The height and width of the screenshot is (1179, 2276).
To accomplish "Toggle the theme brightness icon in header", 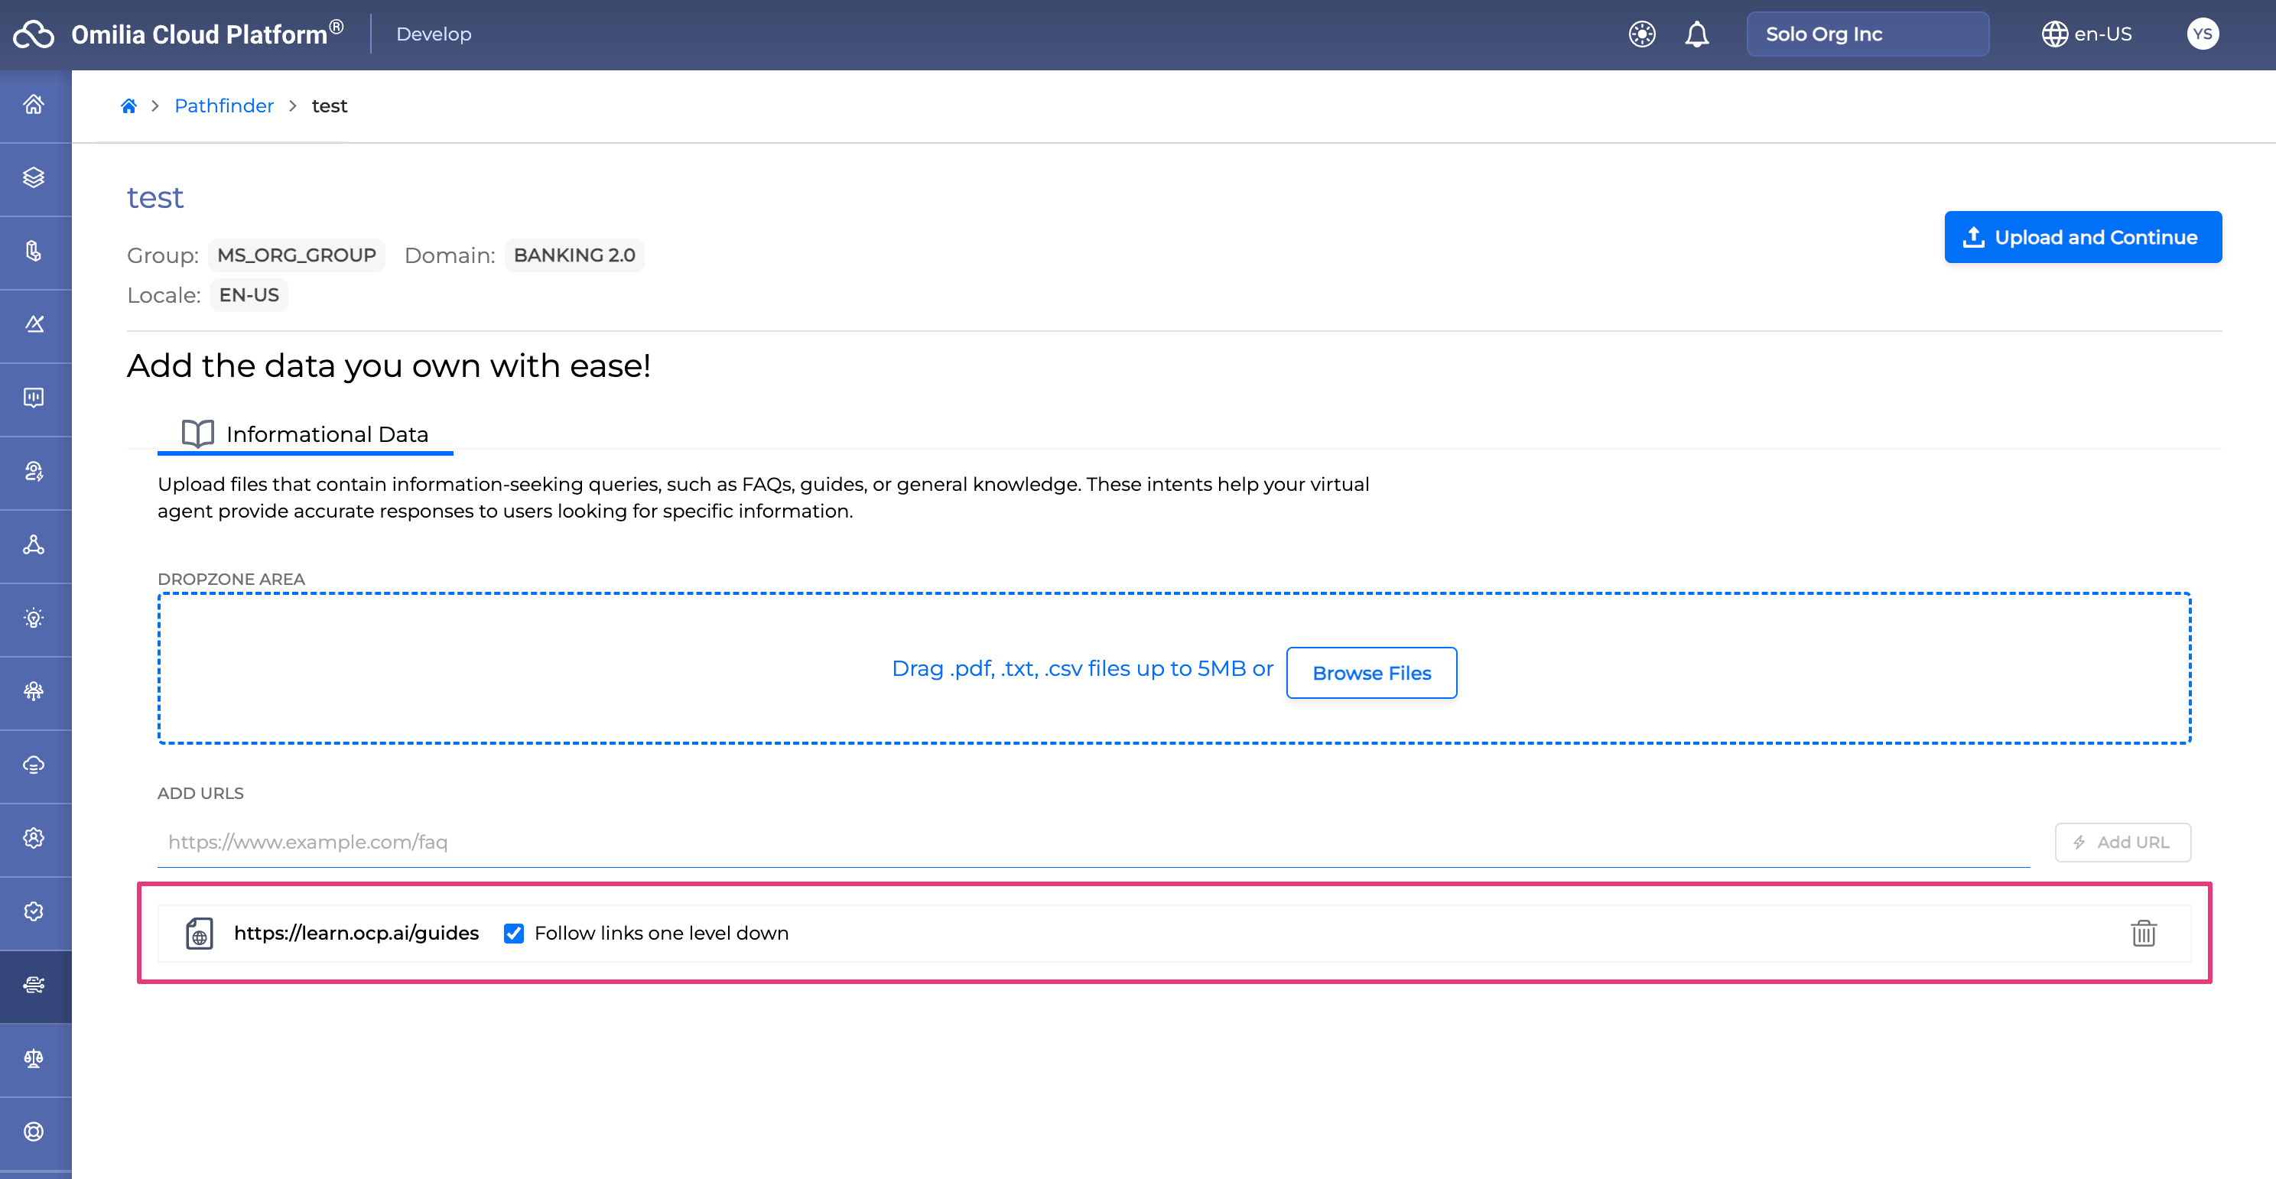I will pyautogui.click(x=1642, y=34).
